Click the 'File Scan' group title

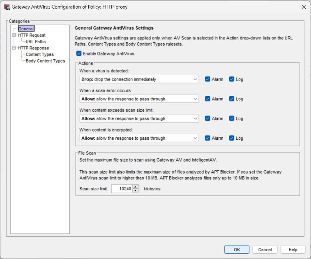tap(87, 153)
